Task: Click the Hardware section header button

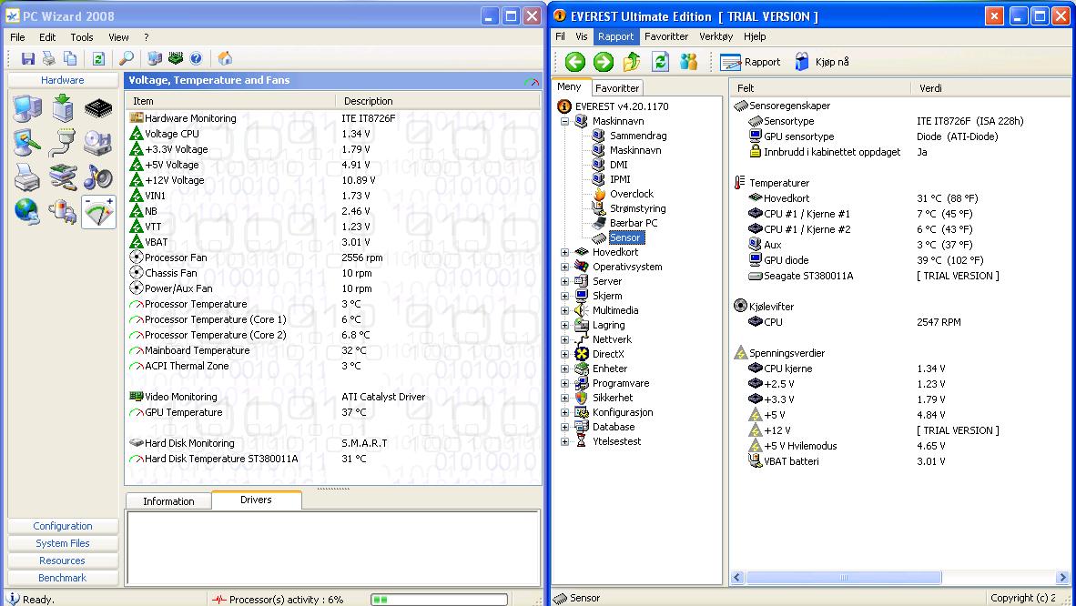Action: tap(63, 79)
